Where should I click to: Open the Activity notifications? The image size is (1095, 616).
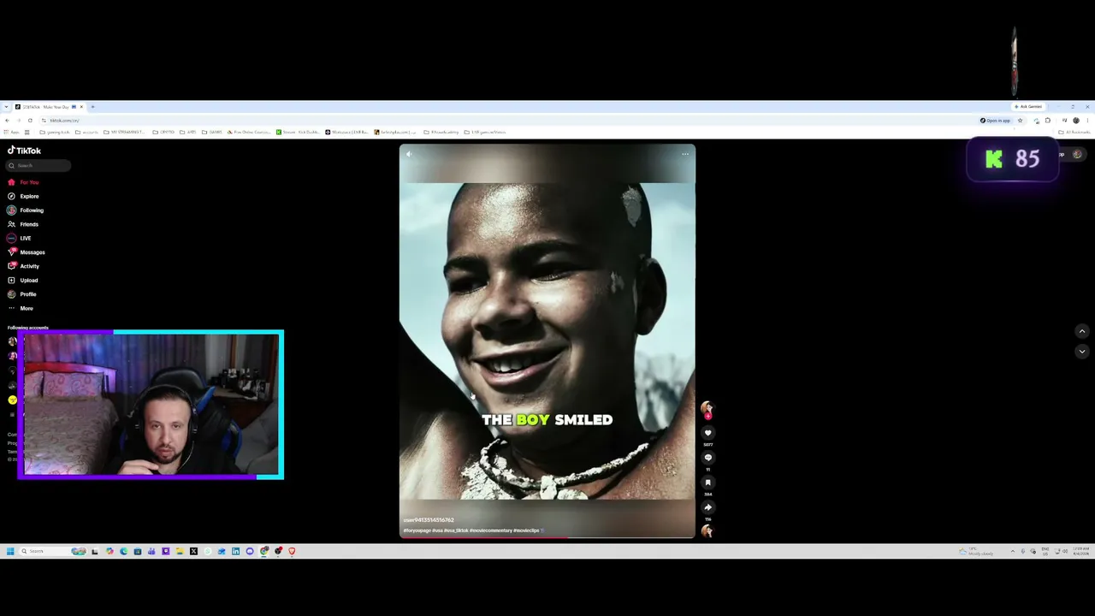[x=24, y=266]
